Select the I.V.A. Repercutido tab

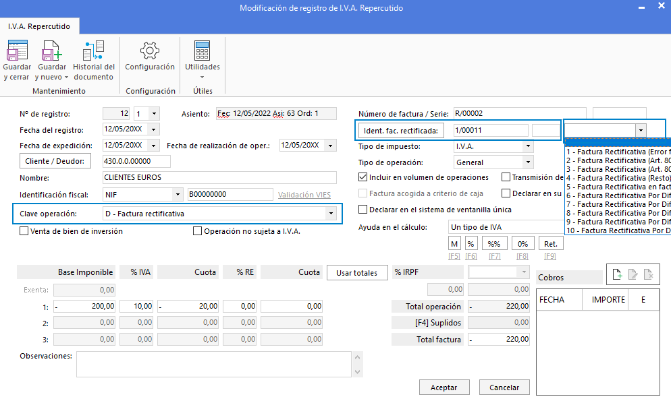tap(39, 26)
